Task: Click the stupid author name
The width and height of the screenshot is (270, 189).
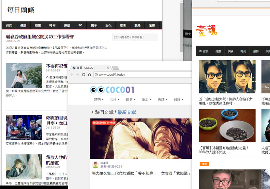Action: point(104,163)
